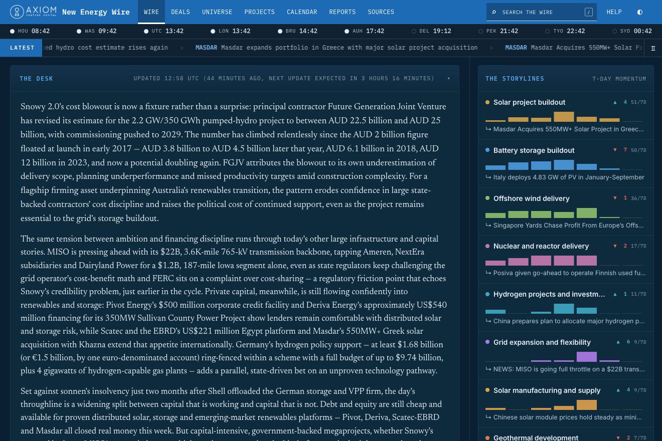The width and height of the screenshot is (662, 441).
Task: Open the Calendar tab
Action: point(302,12)
